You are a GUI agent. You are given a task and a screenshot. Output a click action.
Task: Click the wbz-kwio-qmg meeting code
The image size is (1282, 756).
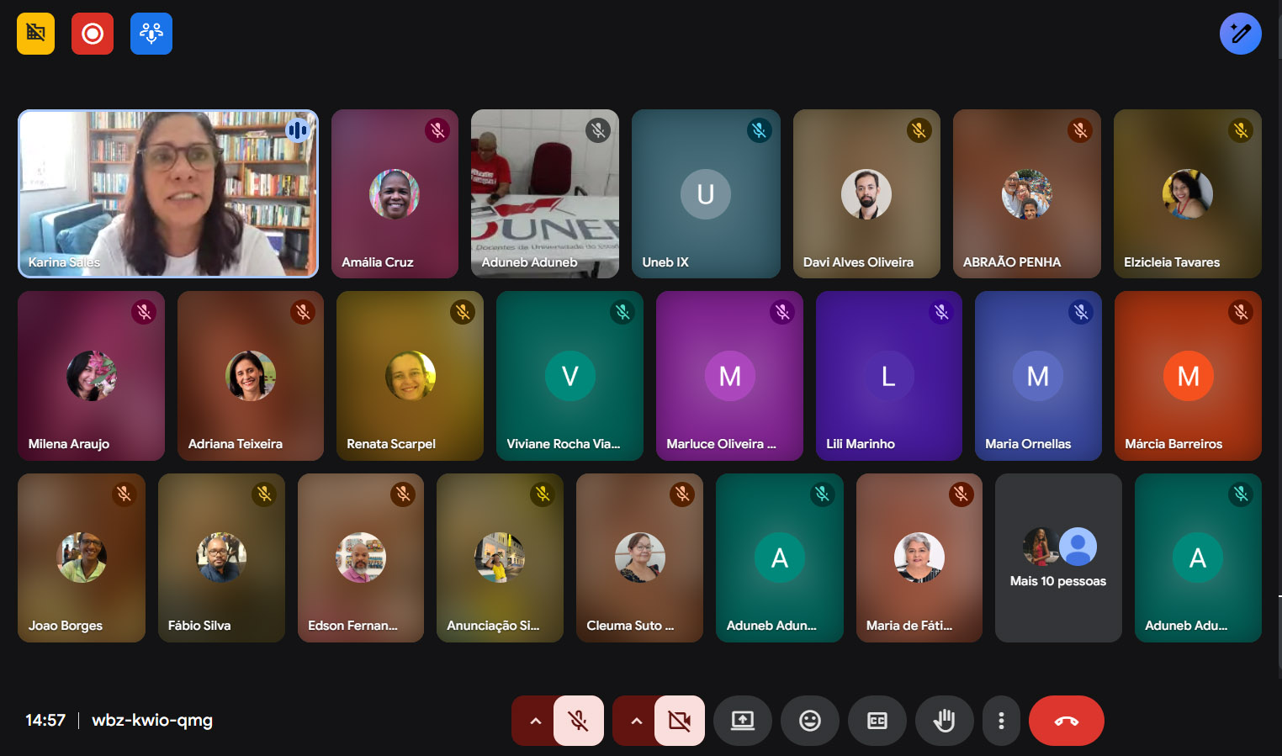pos(152,720)
